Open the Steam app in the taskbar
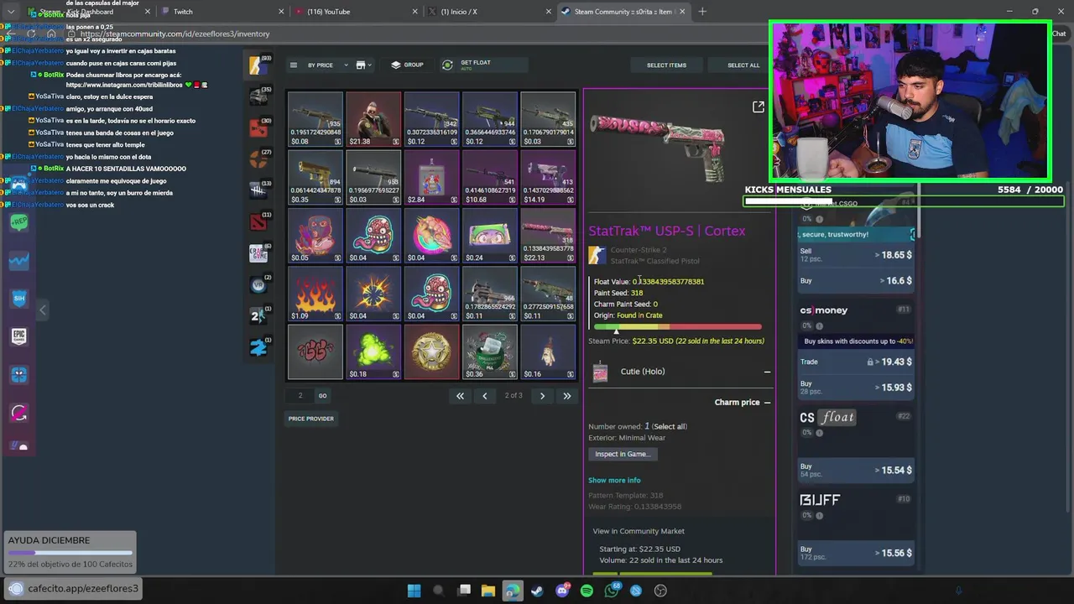Image resolution: width=1074 pixels, height=604 pixels. tap(537, 591)
